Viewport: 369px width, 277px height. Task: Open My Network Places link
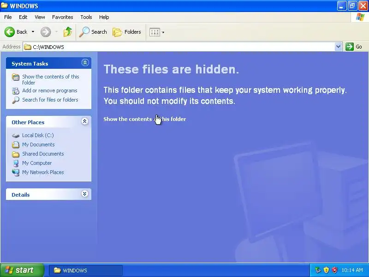click(x=43, y=172)
